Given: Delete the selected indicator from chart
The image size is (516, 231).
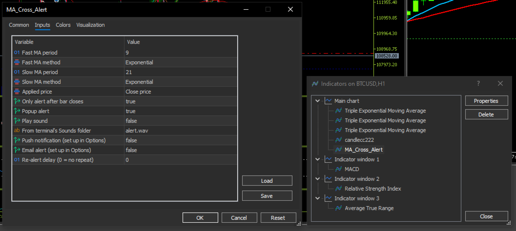Looking at the screenshot, I should click(x=486, y=115).
